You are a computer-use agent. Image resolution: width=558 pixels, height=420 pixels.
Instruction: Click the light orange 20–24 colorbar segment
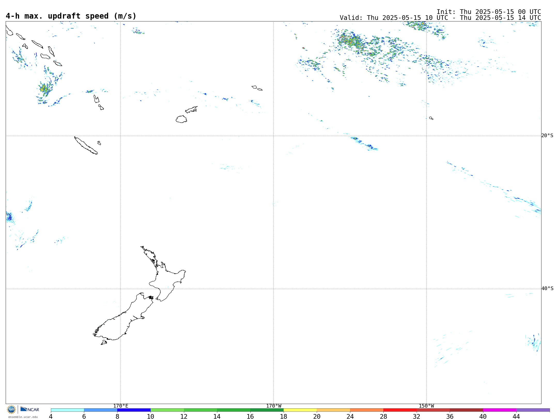point(333,410)
